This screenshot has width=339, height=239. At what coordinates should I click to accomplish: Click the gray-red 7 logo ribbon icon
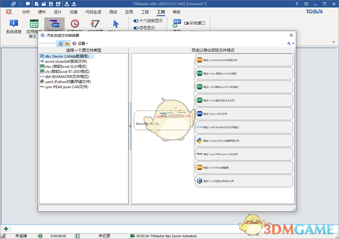95,24
